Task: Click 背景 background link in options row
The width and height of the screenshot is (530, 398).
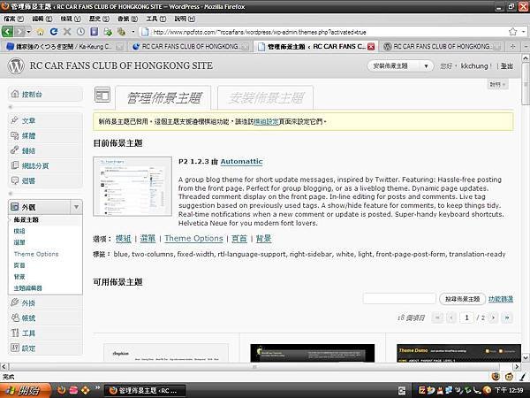Action: pyautogui.click(x=263, y=239)
